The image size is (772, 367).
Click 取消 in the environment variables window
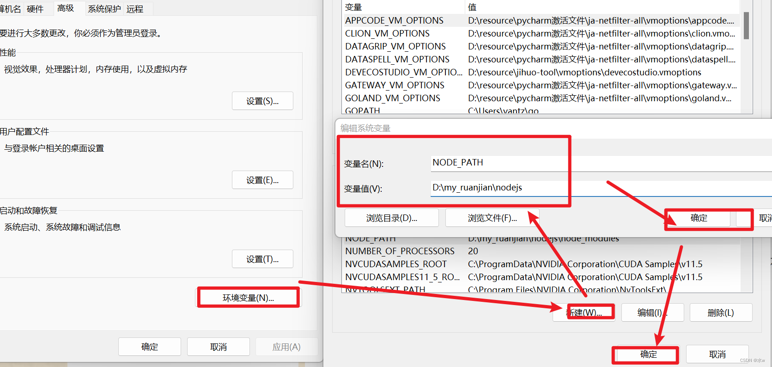click(x=717, y=354)
